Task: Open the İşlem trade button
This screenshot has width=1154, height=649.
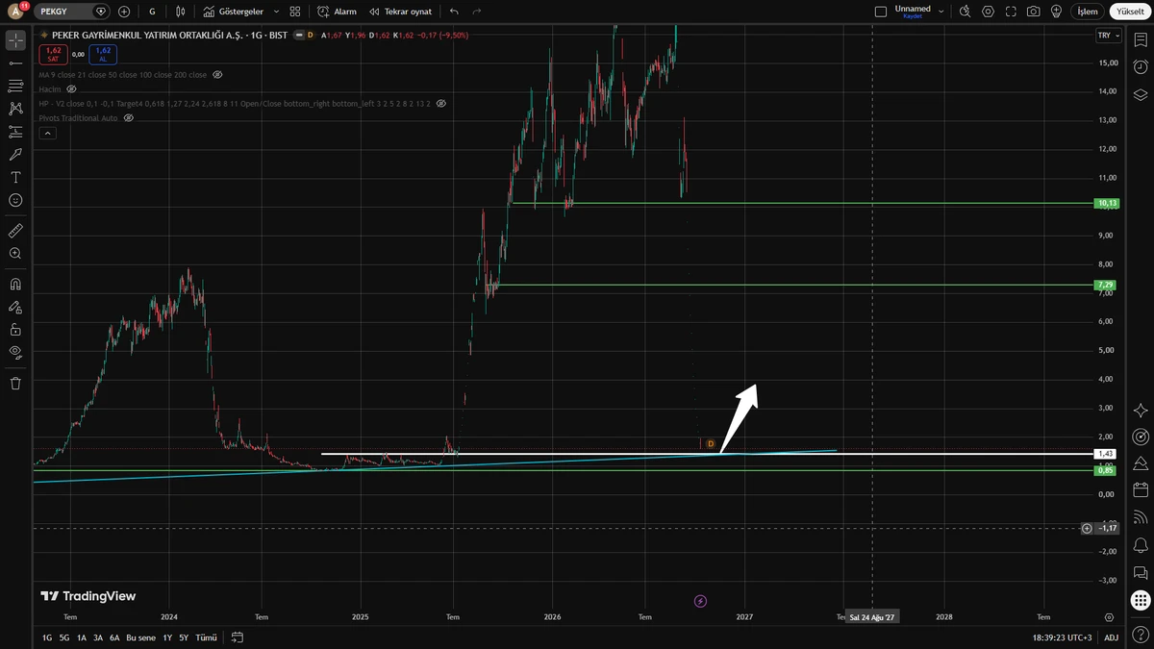Action: 1087,12
